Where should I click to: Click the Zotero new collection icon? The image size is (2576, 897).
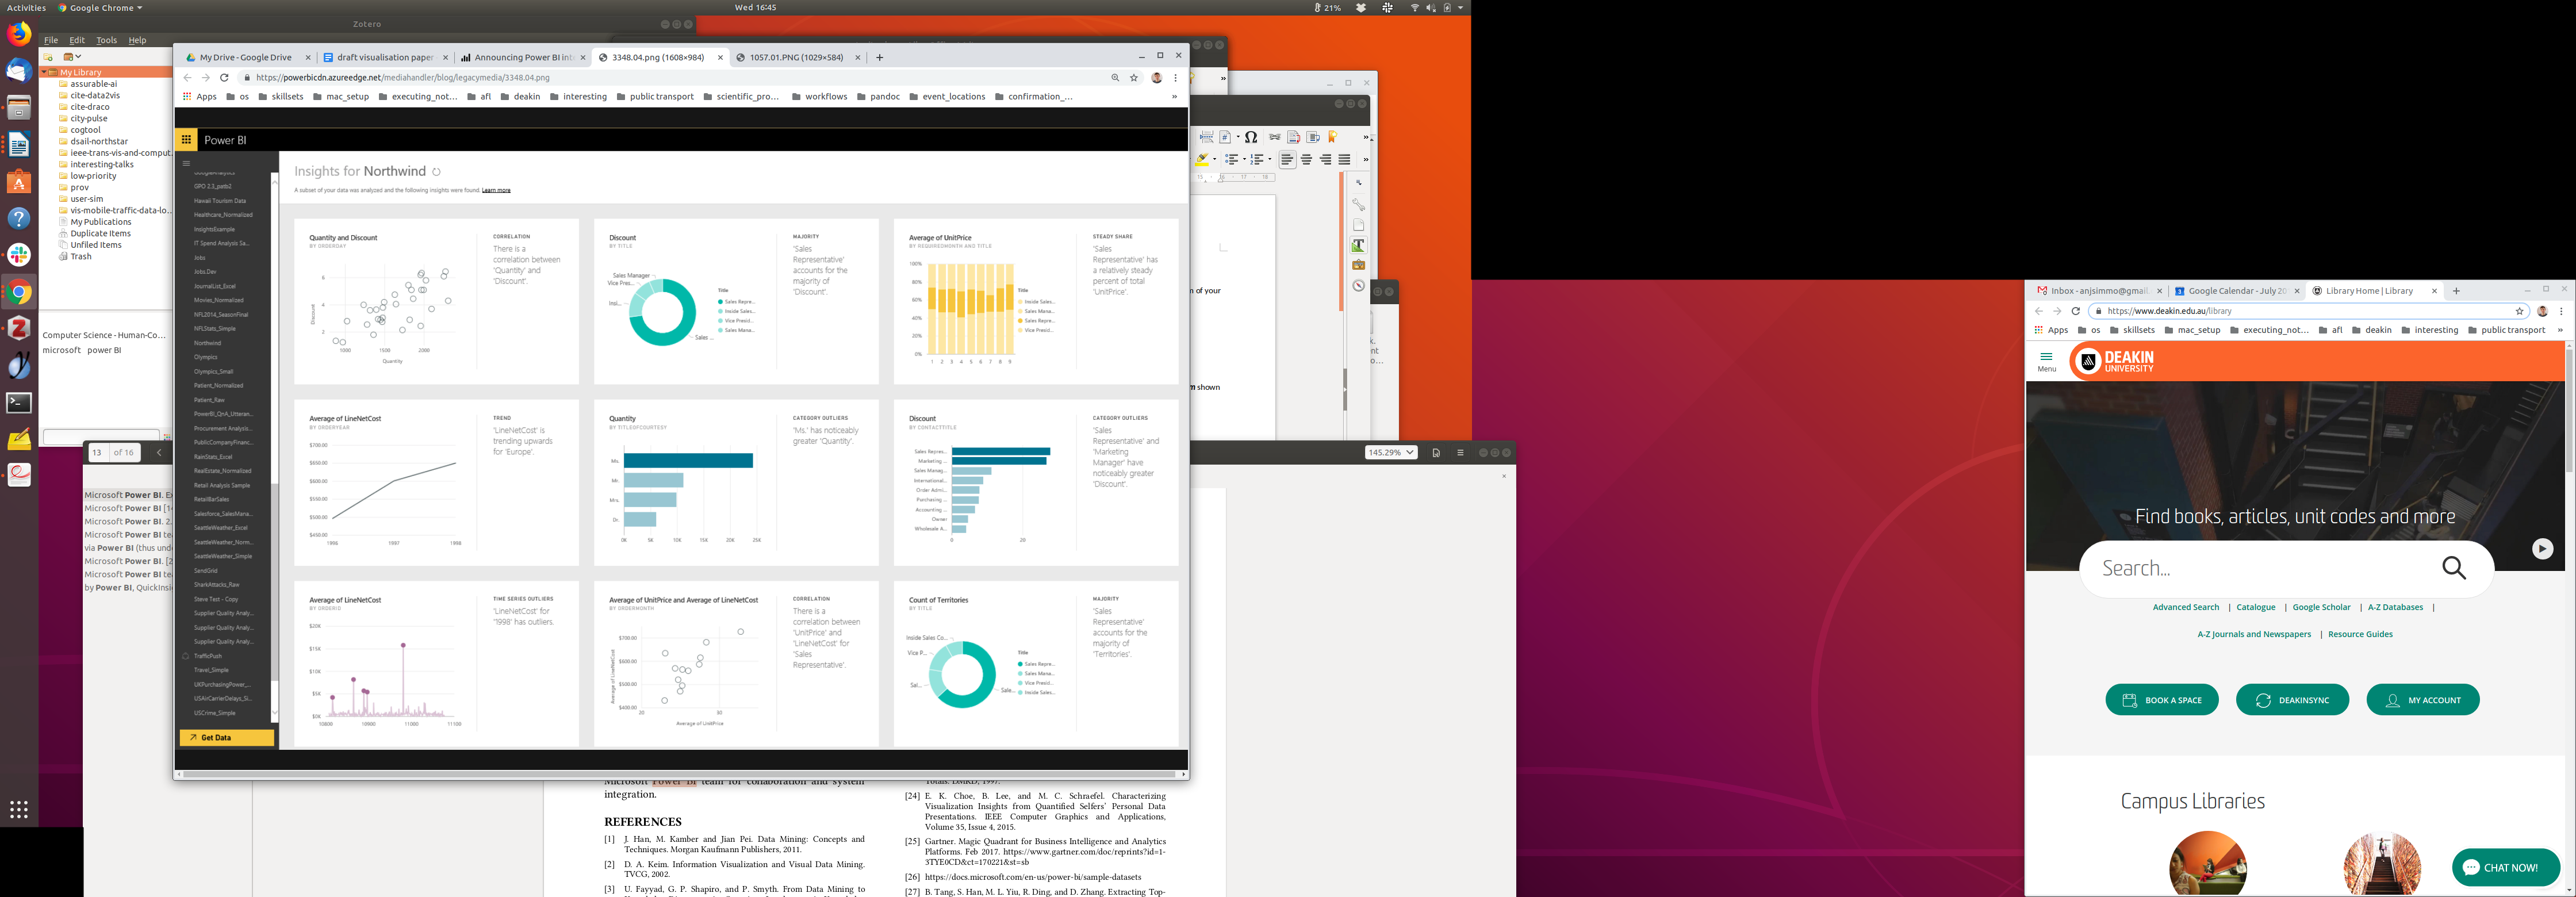(x=48, y=57)
